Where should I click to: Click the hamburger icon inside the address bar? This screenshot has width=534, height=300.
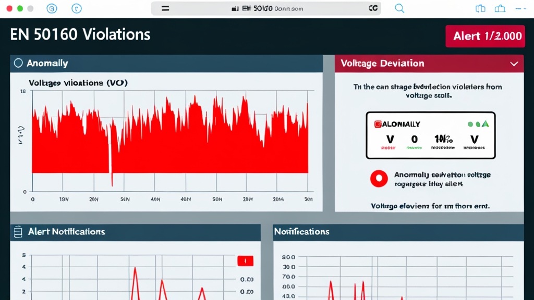coord(165,8)
